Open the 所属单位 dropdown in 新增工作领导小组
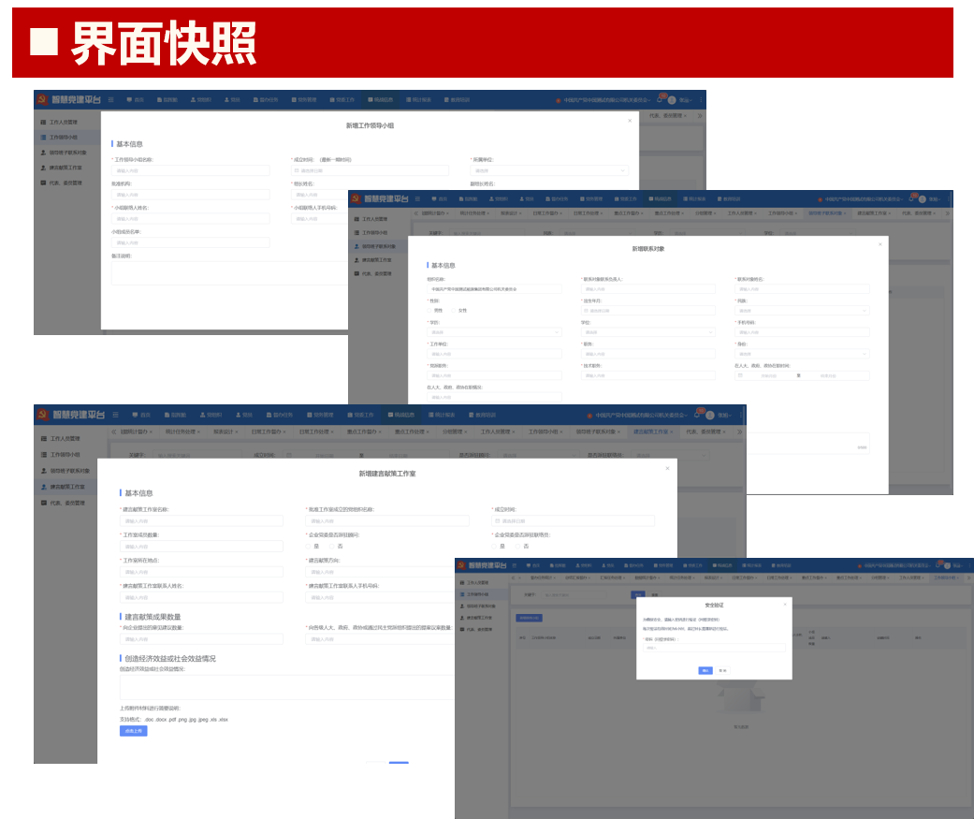This screenshot has width=974, height=819. [x=548, y=170]
